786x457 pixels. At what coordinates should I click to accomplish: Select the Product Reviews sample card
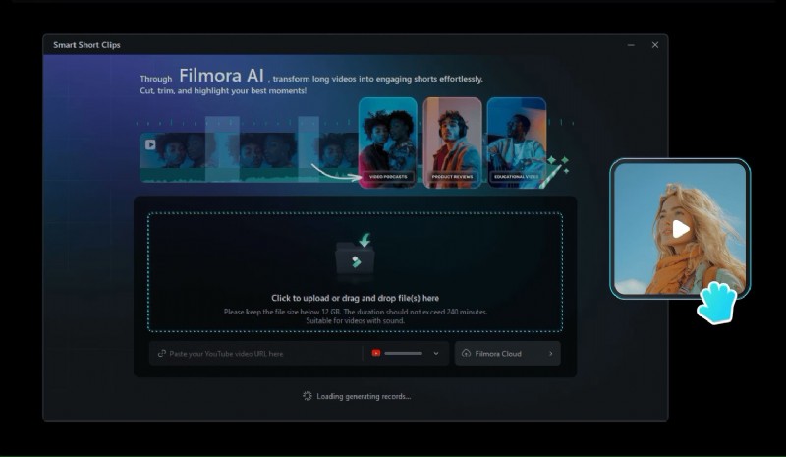click(x=452, y=142)
